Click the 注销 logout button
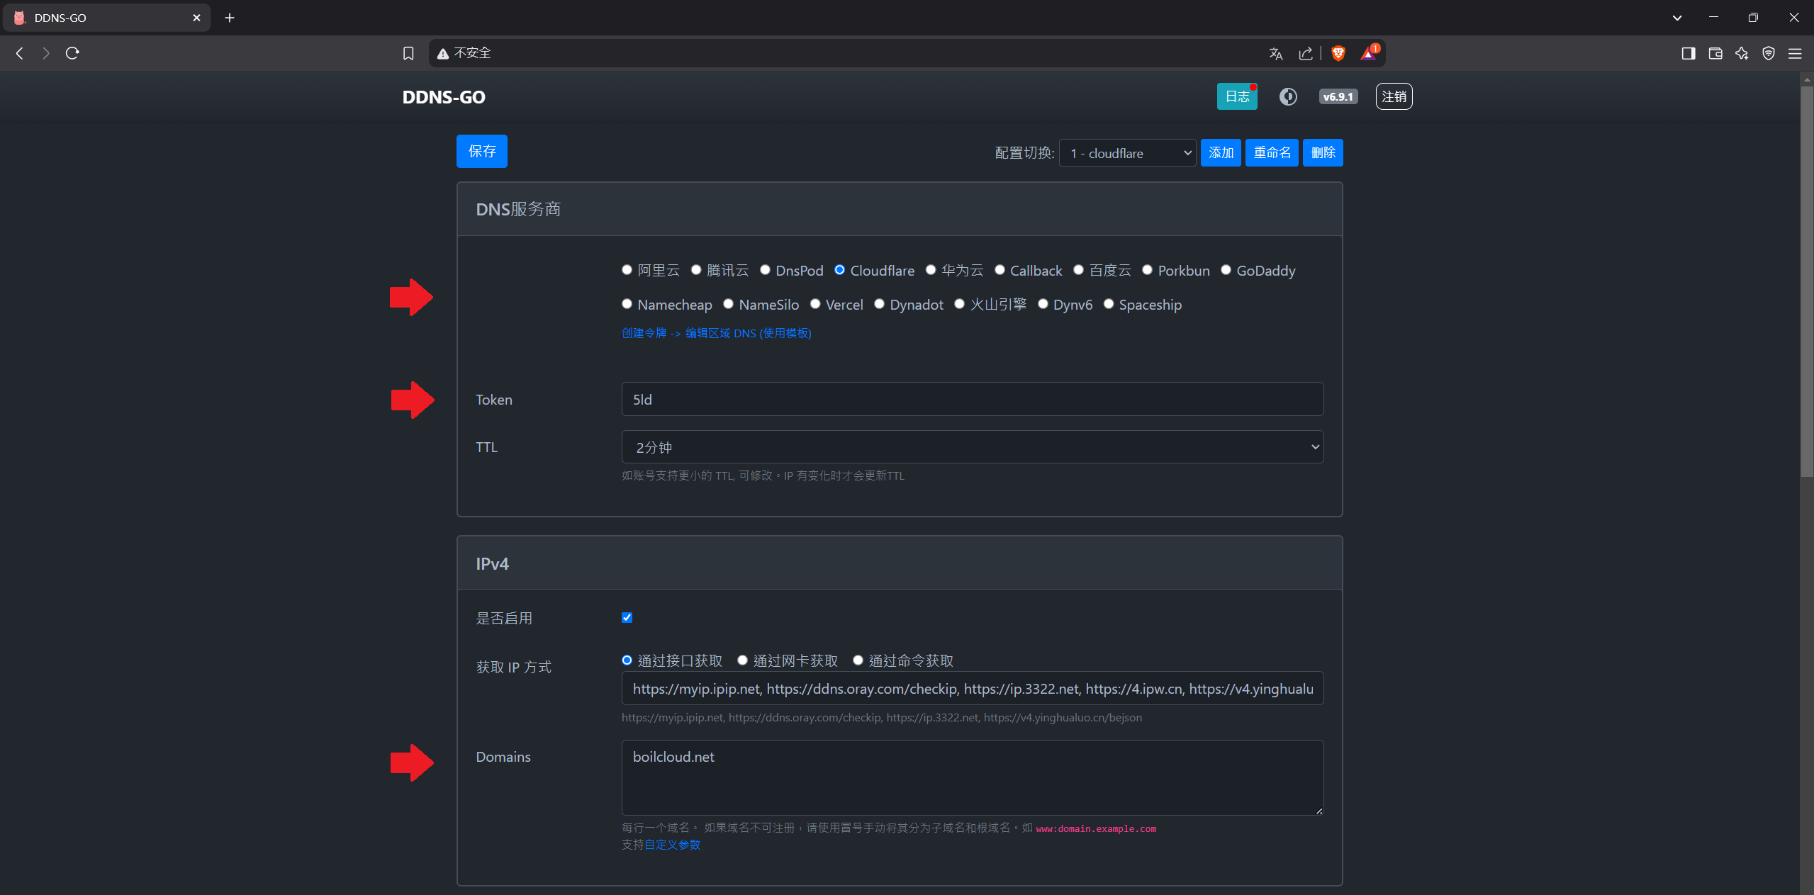Screen dimensions: 1814x895 point(1394,96)
